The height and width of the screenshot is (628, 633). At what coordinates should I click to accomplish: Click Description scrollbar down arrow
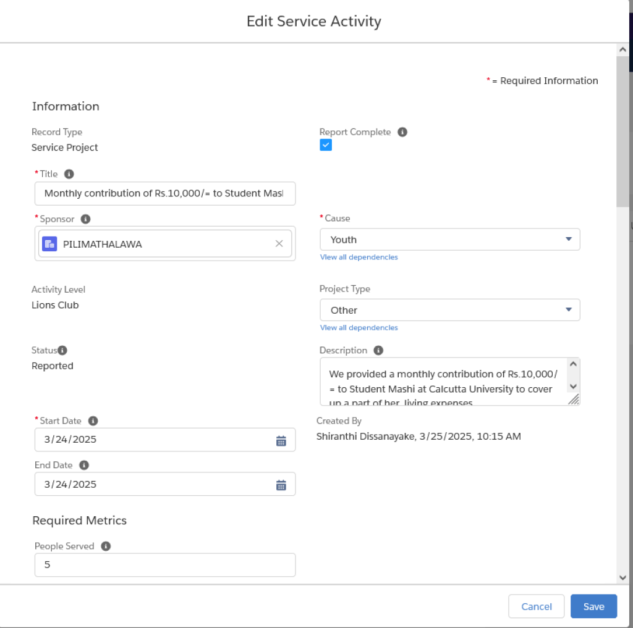573,387
